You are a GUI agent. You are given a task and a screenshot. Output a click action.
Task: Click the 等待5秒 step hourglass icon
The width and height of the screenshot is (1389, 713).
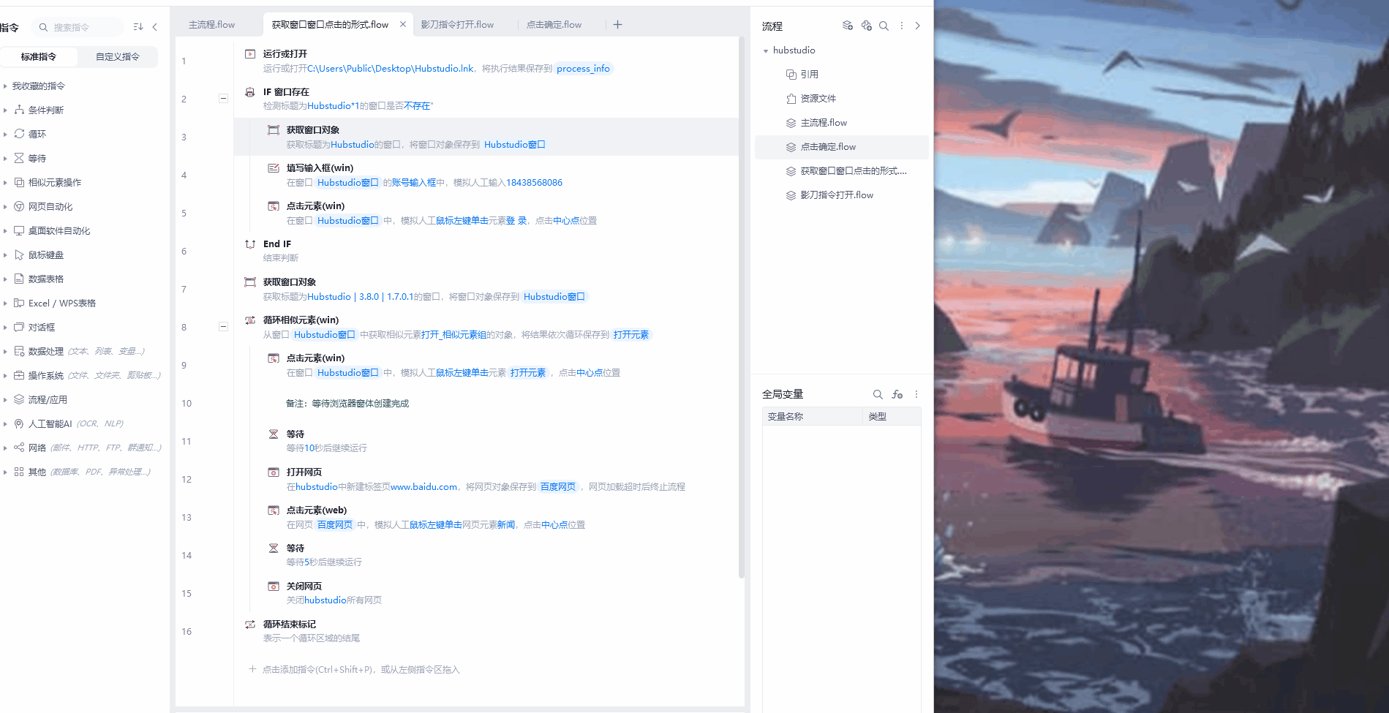click(x=274, y=548)
